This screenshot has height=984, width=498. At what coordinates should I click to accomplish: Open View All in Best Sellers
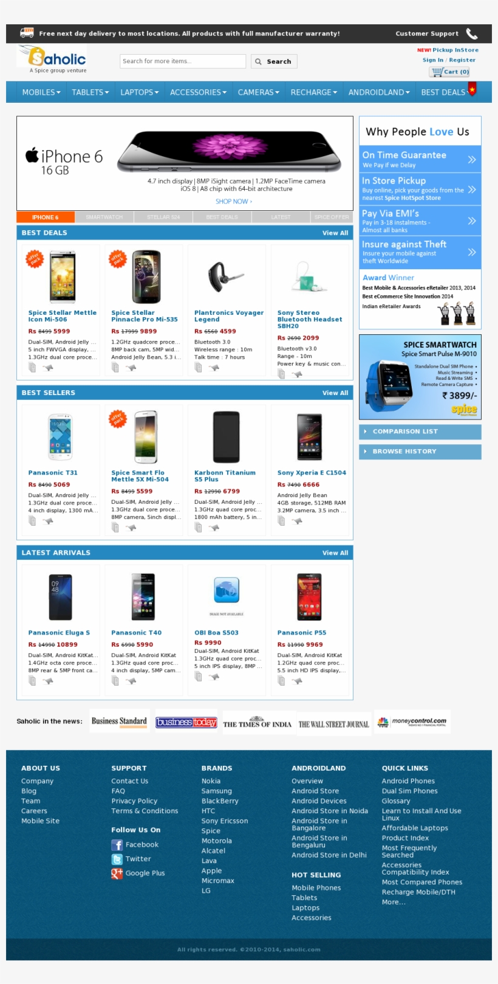(x=335, y=393)
